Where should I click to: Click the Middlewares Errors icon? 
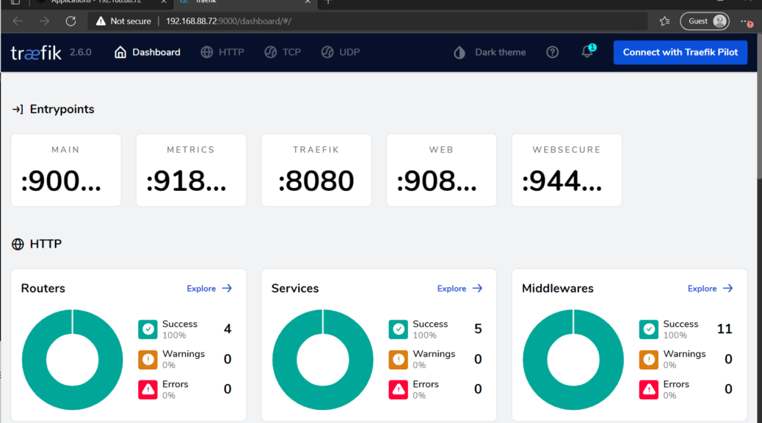pos(648,389)
